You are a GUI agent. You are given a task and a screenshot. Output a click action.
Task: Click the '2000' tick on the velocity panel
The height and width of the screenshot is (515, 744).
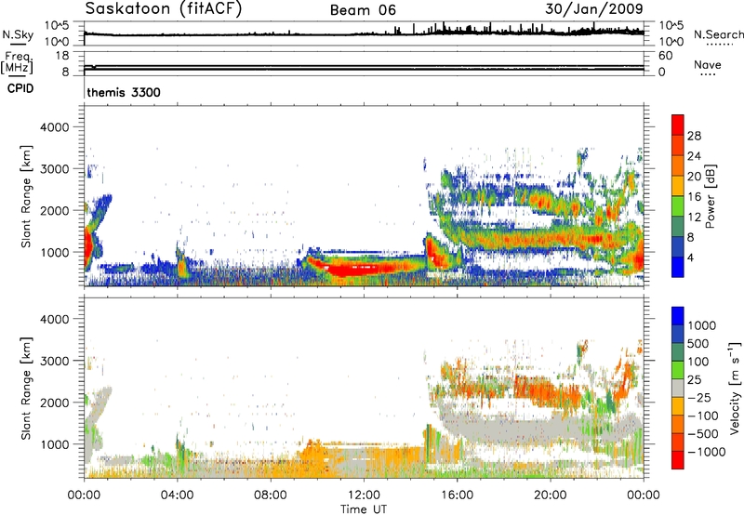[54, 403]
